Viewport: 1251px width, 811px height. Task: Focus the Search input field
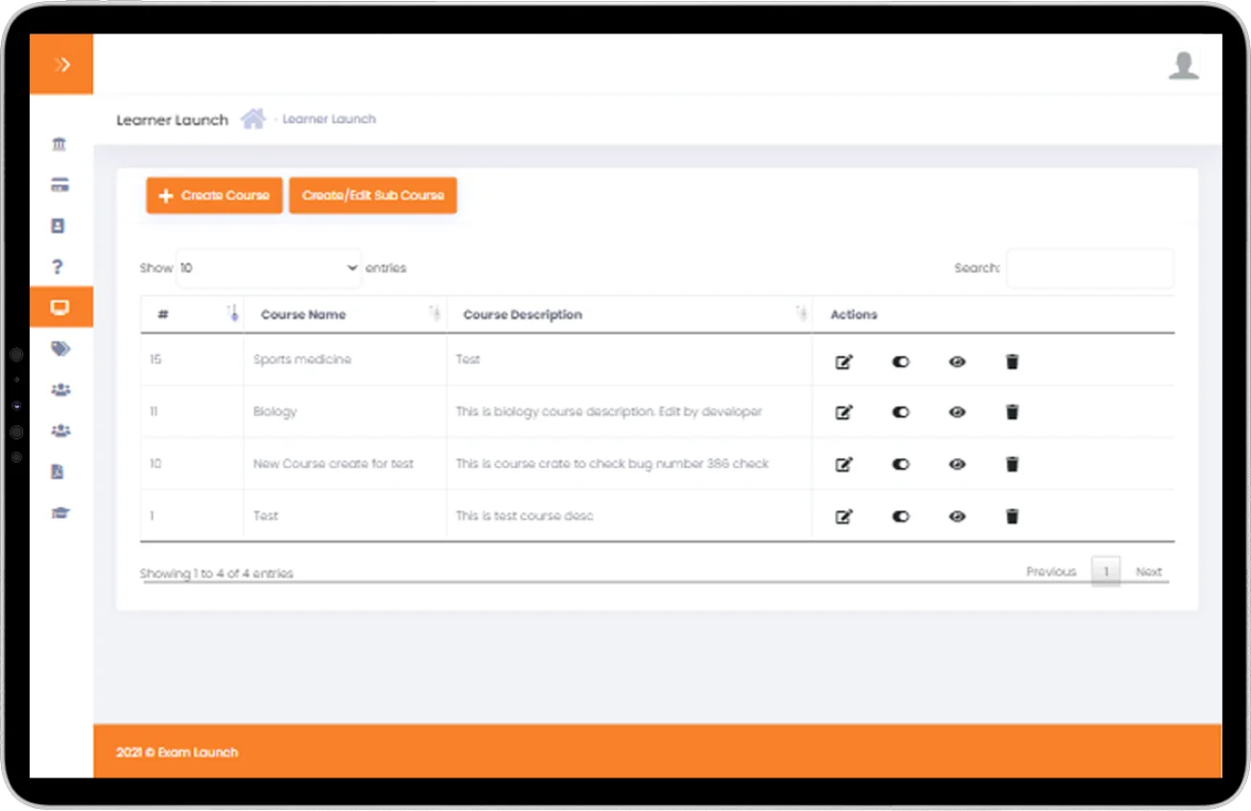(1089, 268)
